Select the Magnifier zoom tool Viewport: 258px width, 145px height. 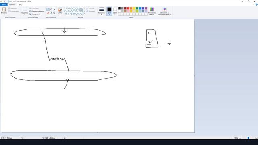coord(54,13)
